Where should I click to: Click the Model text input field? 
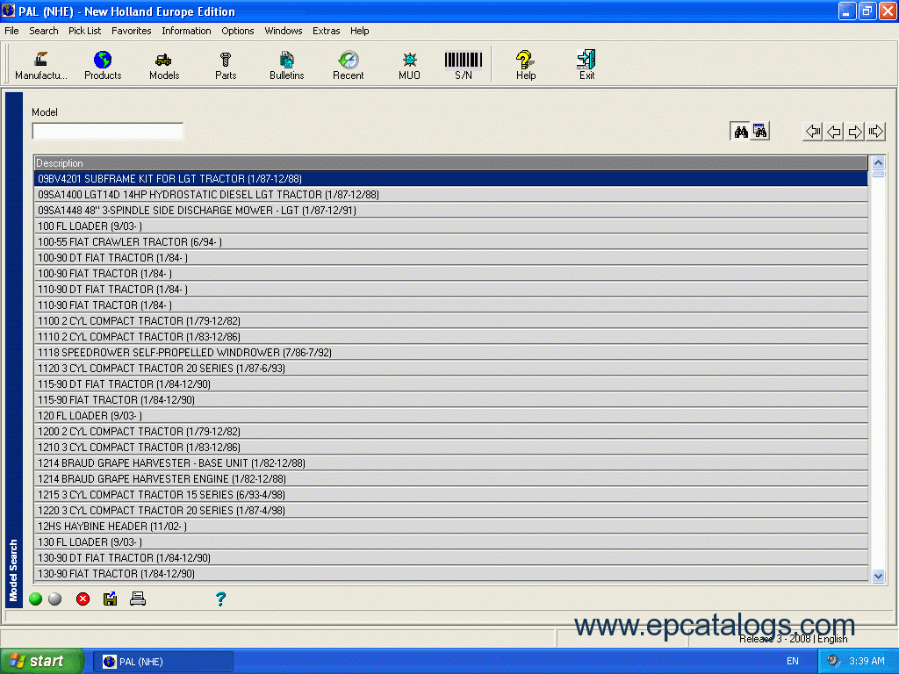108,132
